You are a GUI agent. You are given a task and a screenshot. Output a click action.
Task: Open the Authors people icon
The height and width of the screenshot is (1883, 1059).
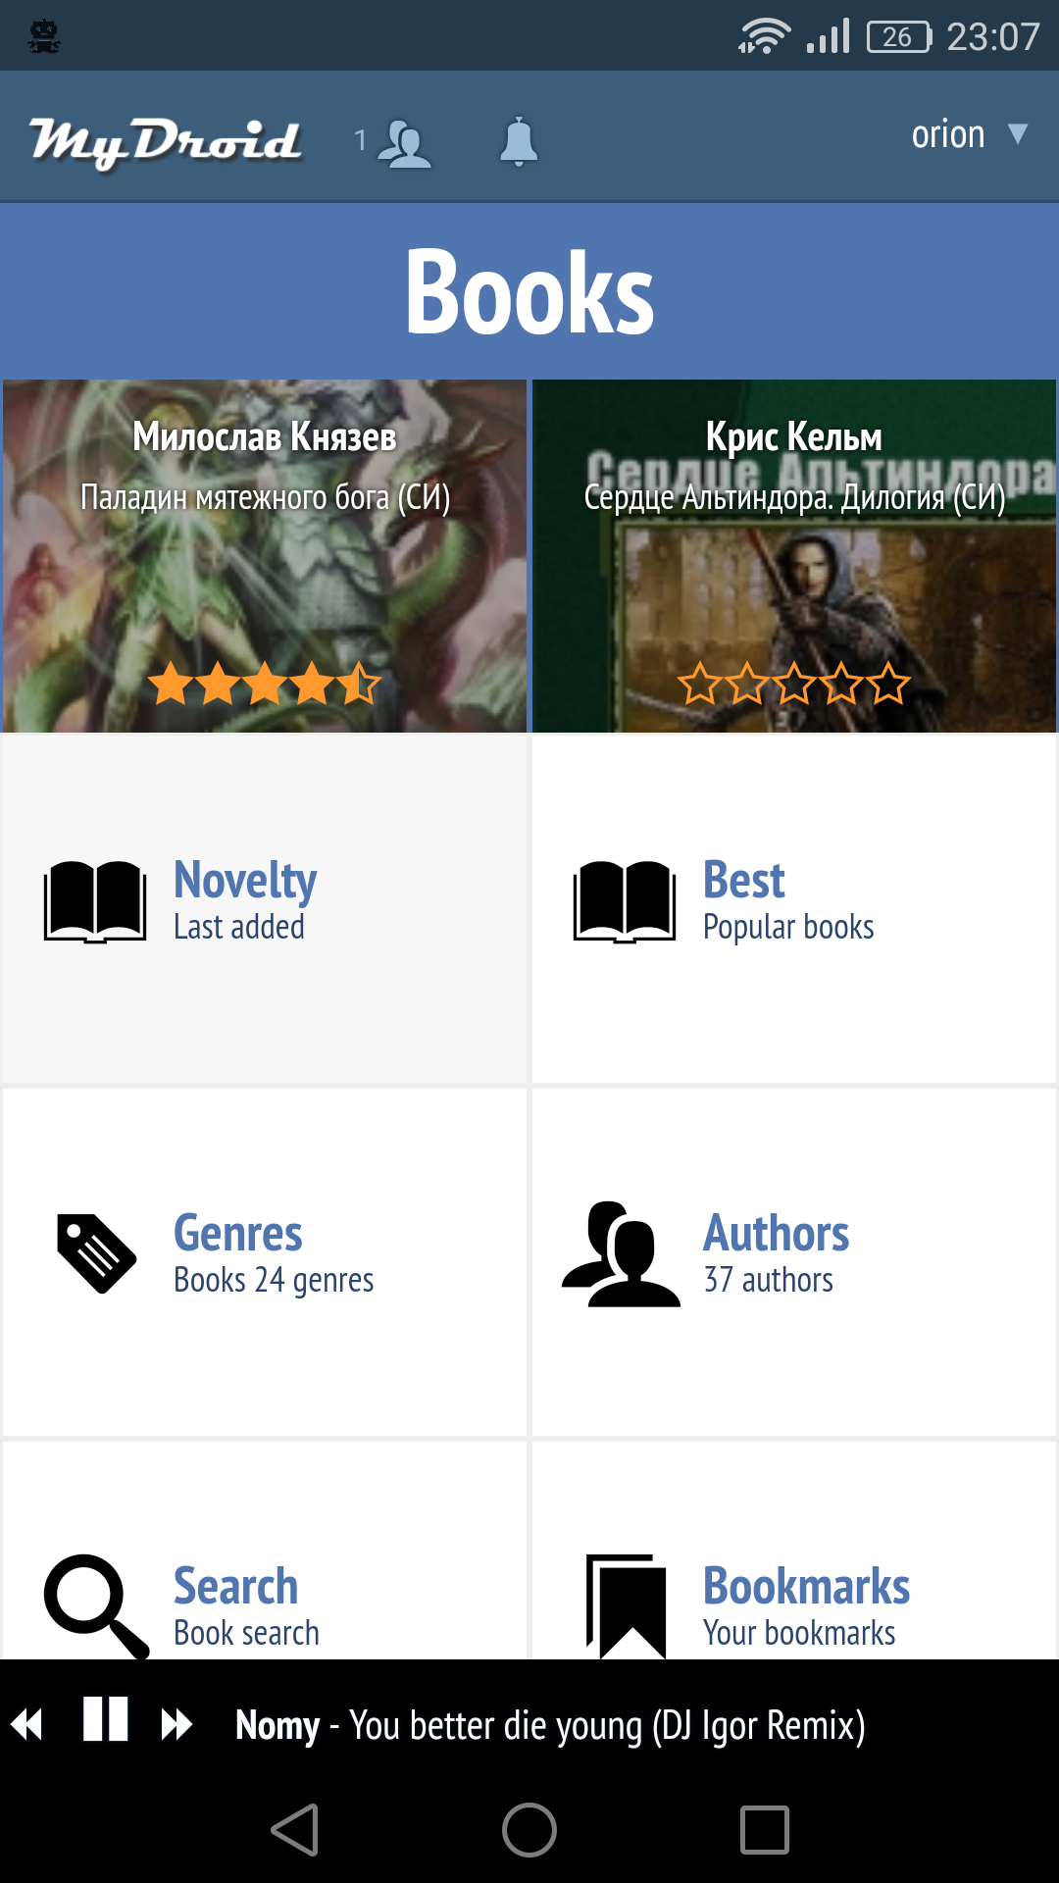pos(621,1253)
